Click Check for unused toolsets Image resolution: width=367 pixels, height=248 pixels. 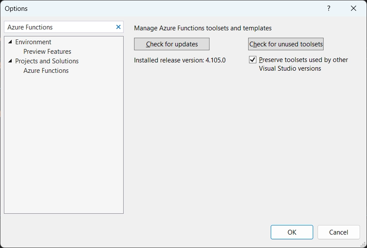tap(286, 44)
